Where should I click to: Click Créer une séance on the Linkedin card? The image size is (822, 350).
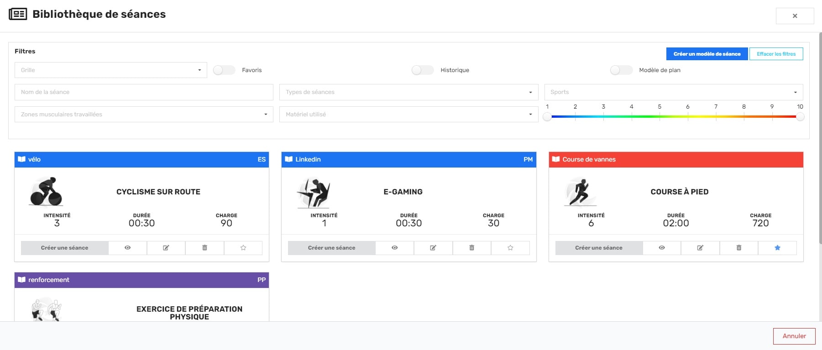(332, 248)
